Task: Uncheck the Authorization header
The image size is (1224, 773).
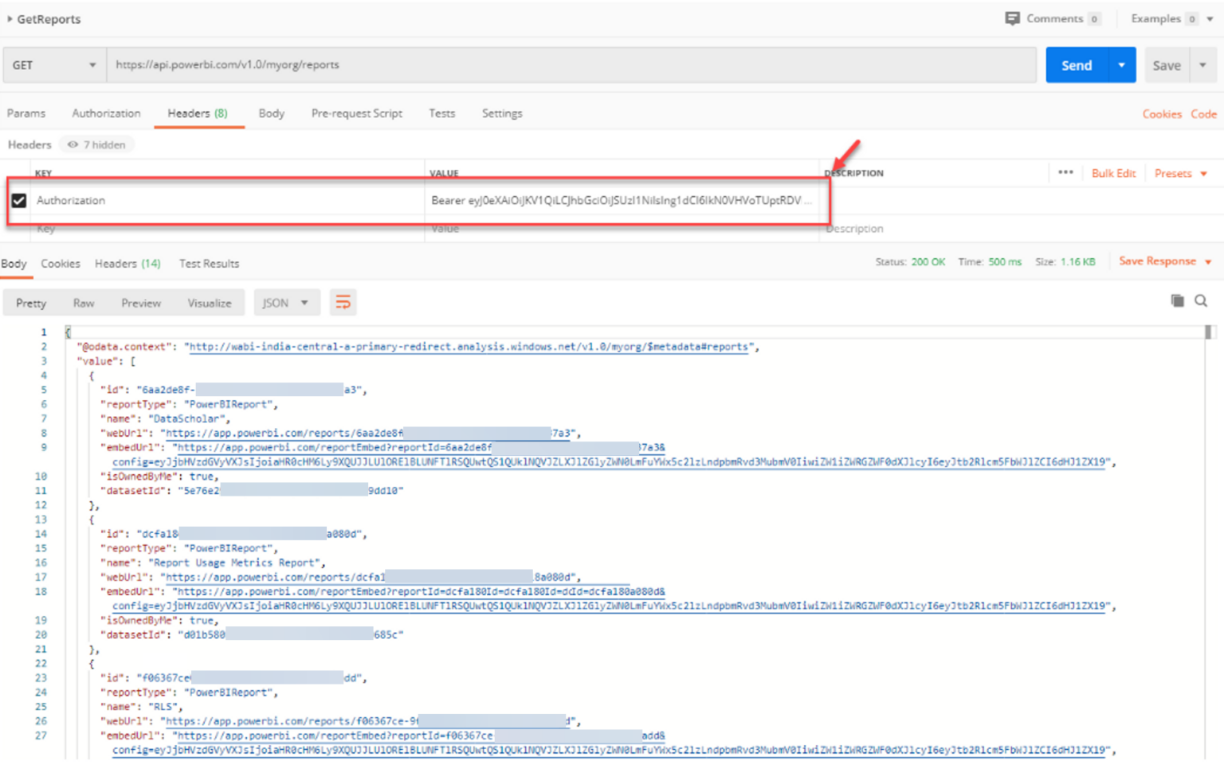Action: pyautogui.click(x=18, y=201)
